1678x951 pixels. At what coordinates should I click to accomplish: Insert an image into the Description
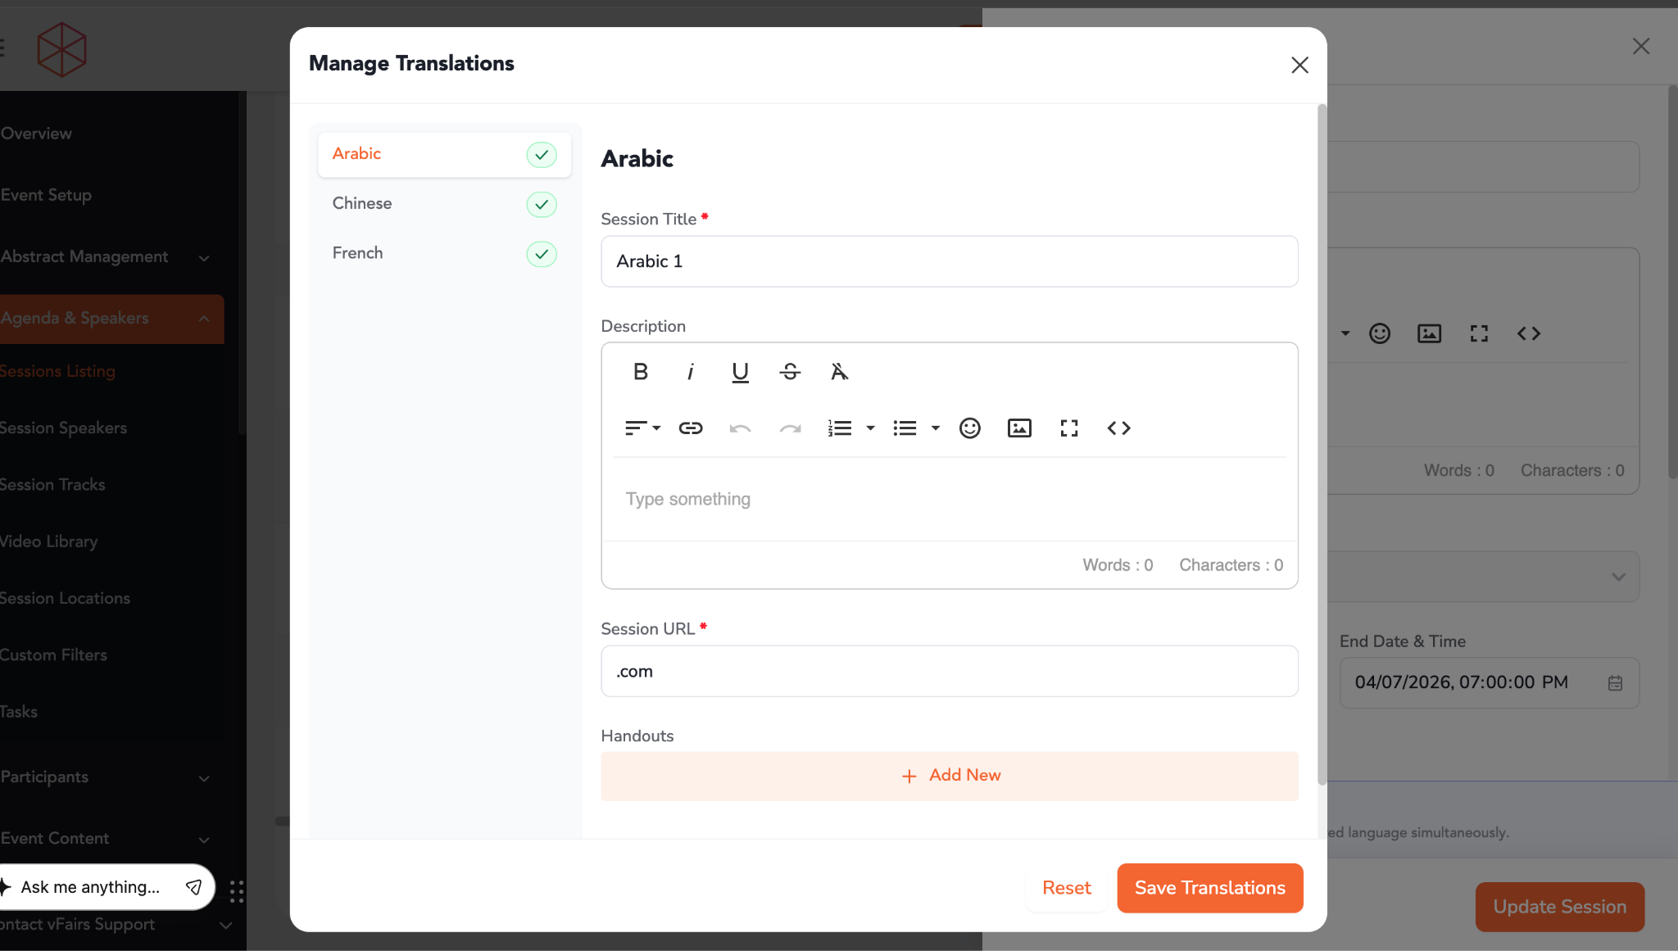click(x=1019, y=428)
